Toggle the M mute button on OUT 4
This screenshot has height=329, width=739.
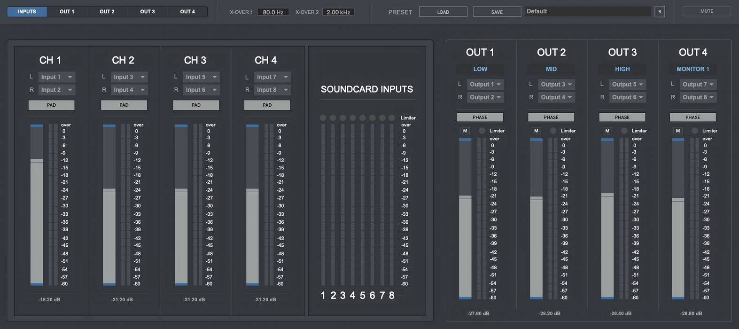[x=677, y=131]
